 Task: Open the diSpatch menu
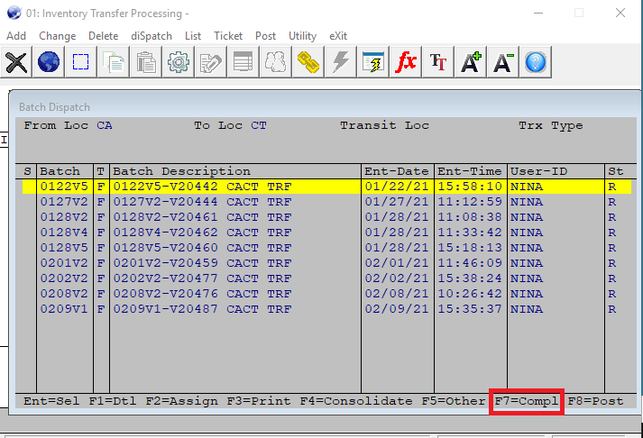click(152, 36)
